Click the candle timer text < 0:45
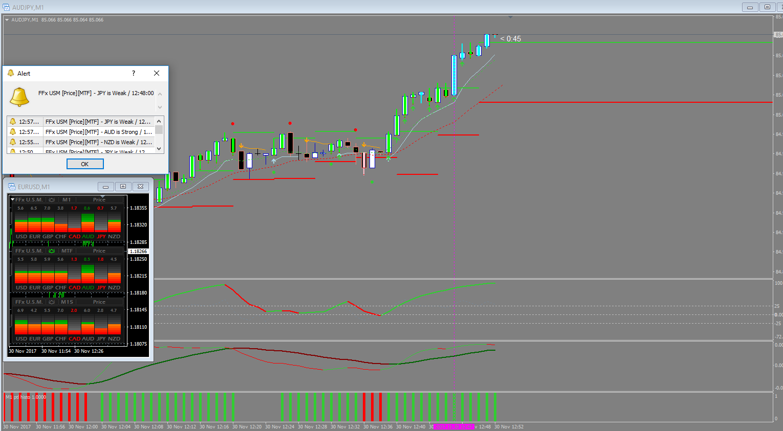 pos(511,39)
